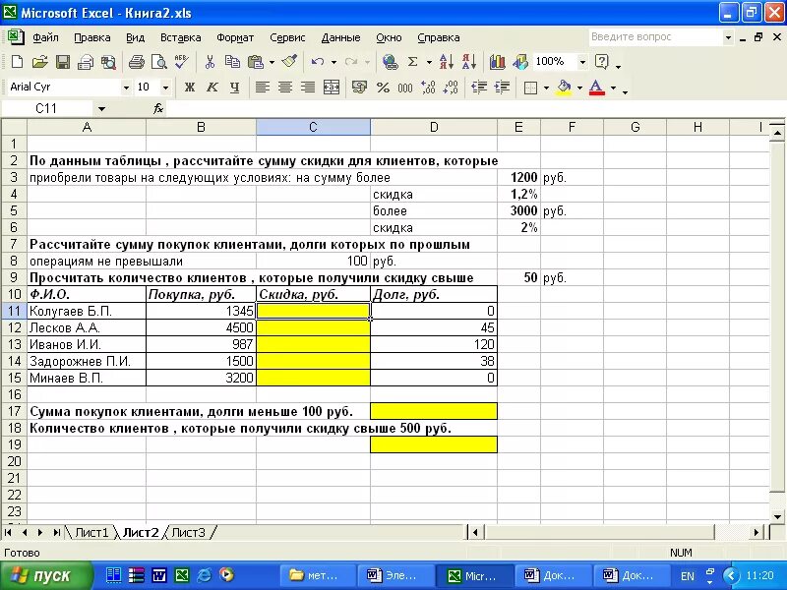Image resolution: width=787 pixels, height=590 pixels.
Task: Open the Вставка menu
Action: 181,37
